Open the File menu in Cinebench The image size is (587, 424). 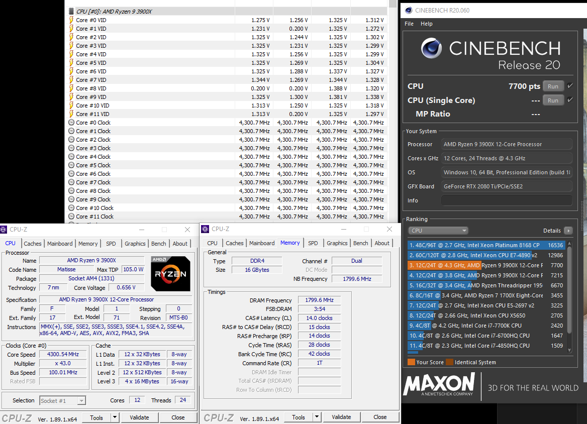(409, 24)
